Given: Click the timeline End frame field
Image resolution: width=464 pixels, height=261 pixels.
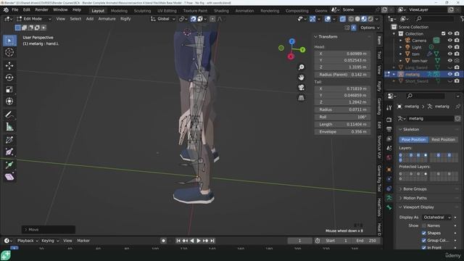Looking at the screenshot, I should pyautogui.click(x=365, y=241).
